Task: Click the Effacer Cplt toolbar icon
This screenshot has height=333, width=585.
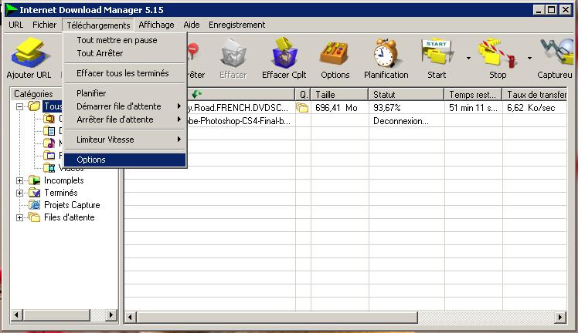Action: 284,53
